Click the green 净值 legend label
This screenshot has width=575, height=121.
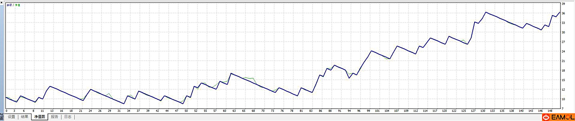click(x=17, y=5)
